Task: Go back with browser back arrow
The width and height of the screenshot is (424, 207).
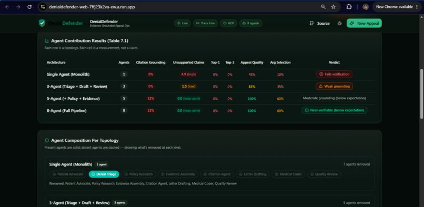Action: [x=7, y=7]
